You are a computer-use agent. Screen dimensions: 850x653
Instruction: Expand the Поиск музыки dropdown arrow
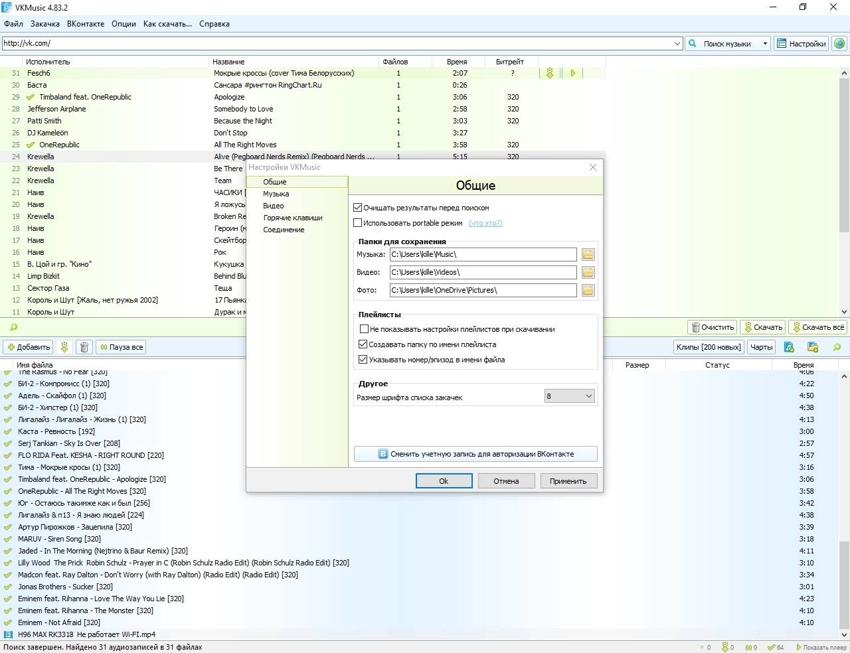tap(765, 43)
